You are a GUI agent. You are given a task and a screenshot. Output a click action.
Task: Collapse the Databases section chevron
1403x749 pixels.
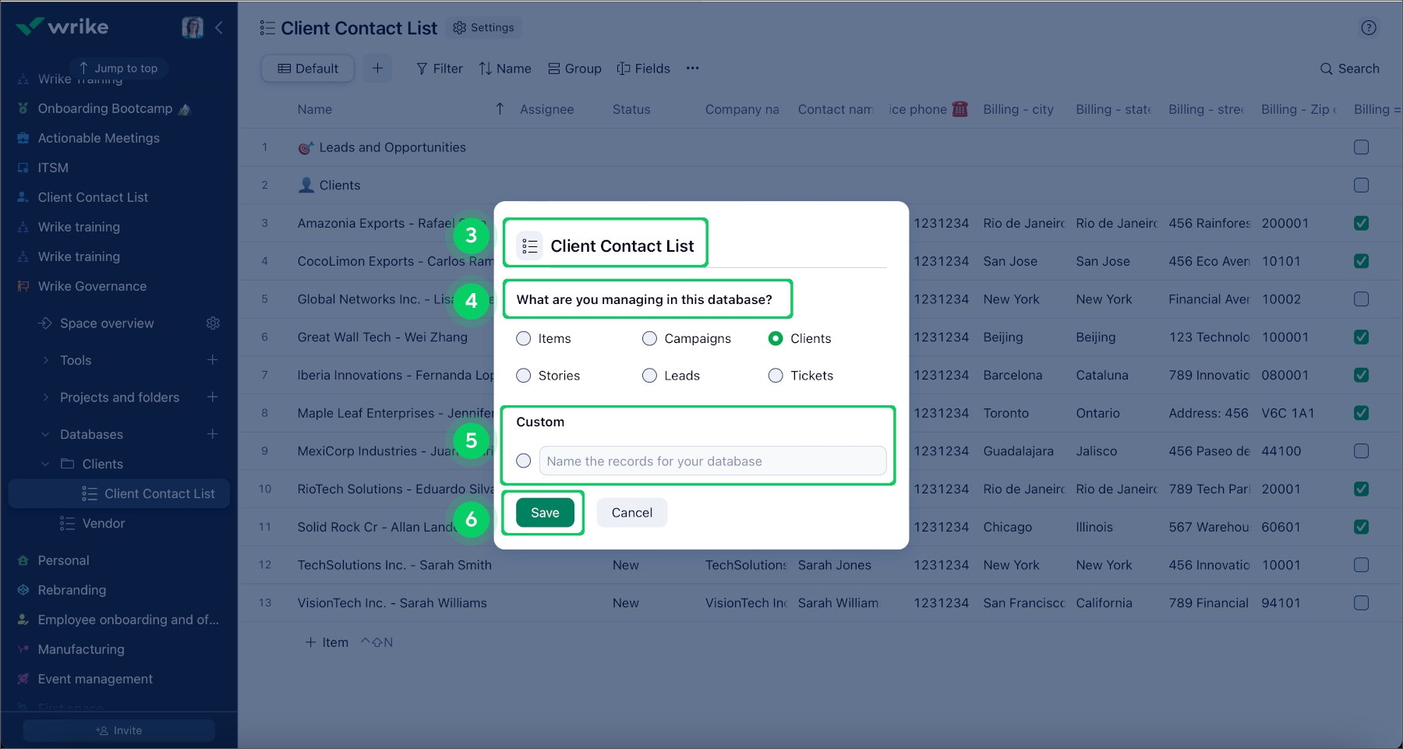click(45, 434)
